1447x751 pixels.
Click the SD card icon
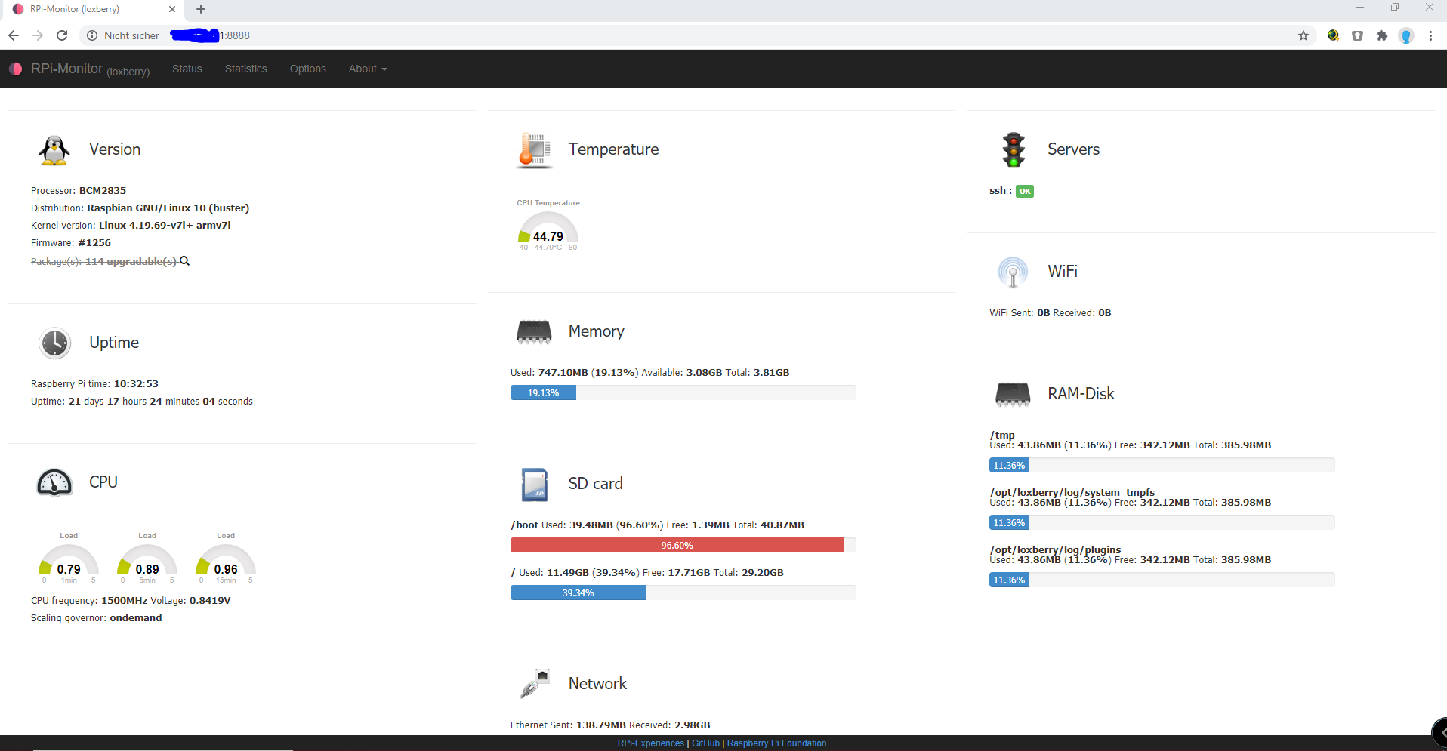(534, 484)
